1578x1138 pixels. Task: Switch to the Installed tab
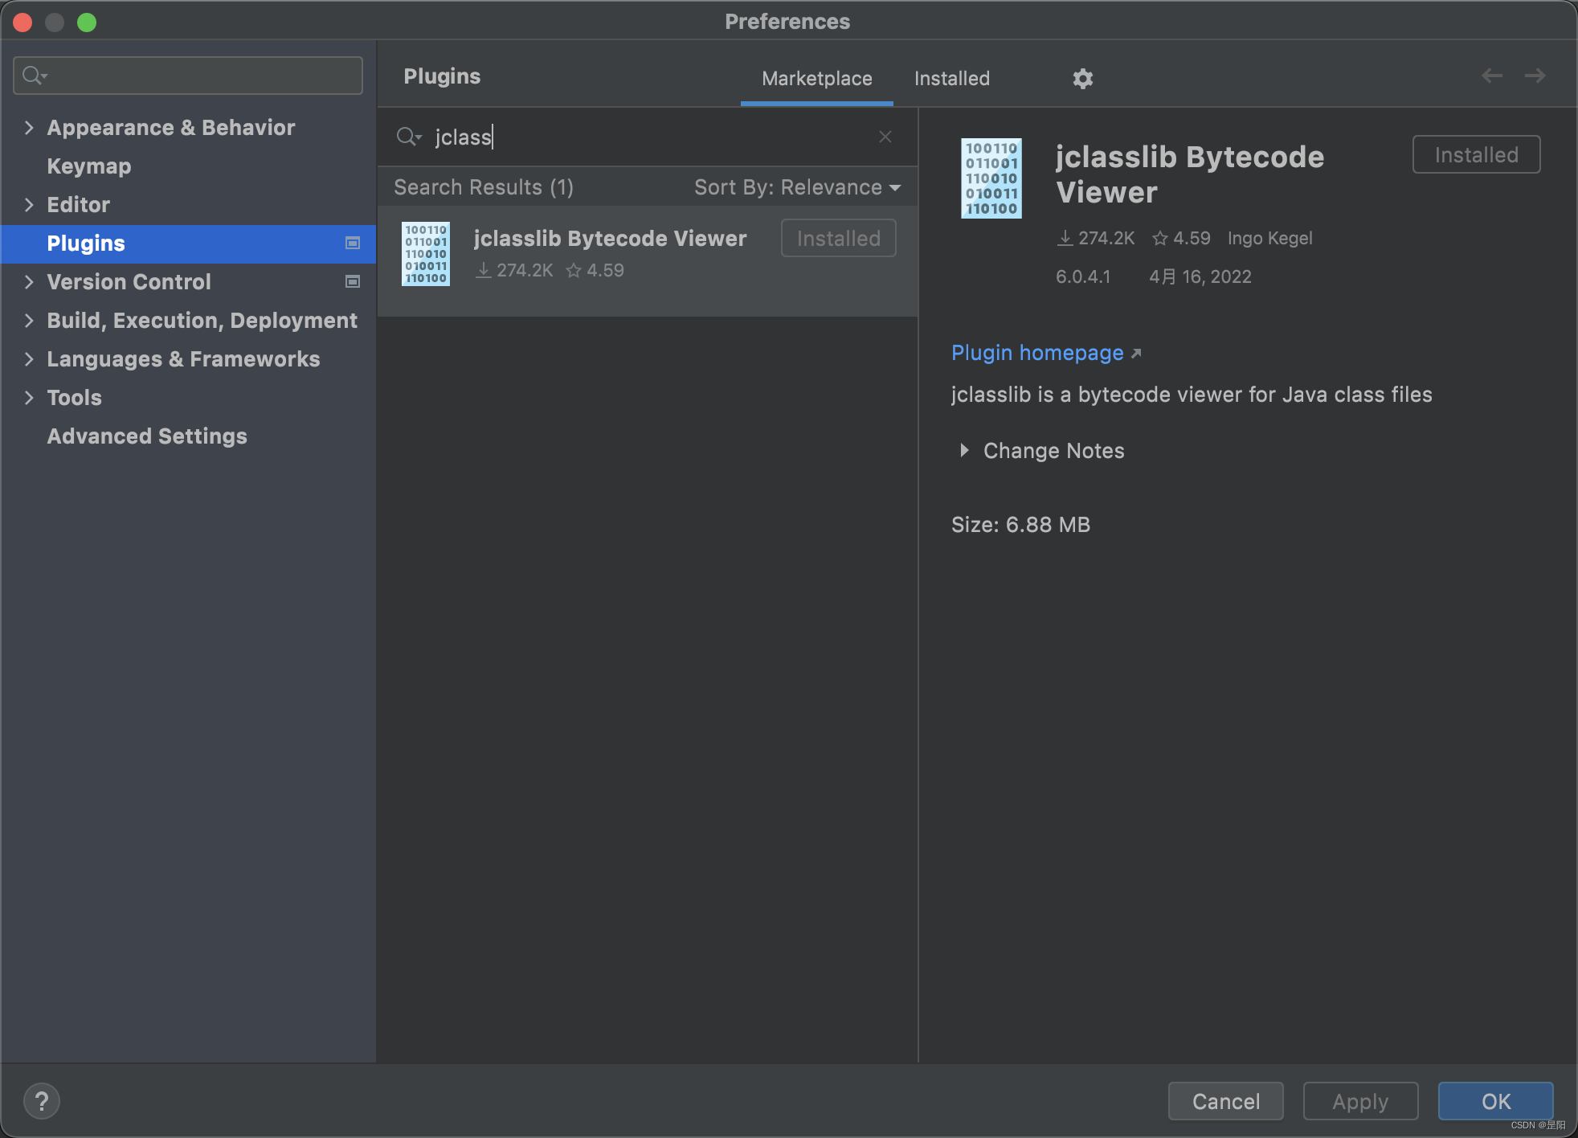950,78
